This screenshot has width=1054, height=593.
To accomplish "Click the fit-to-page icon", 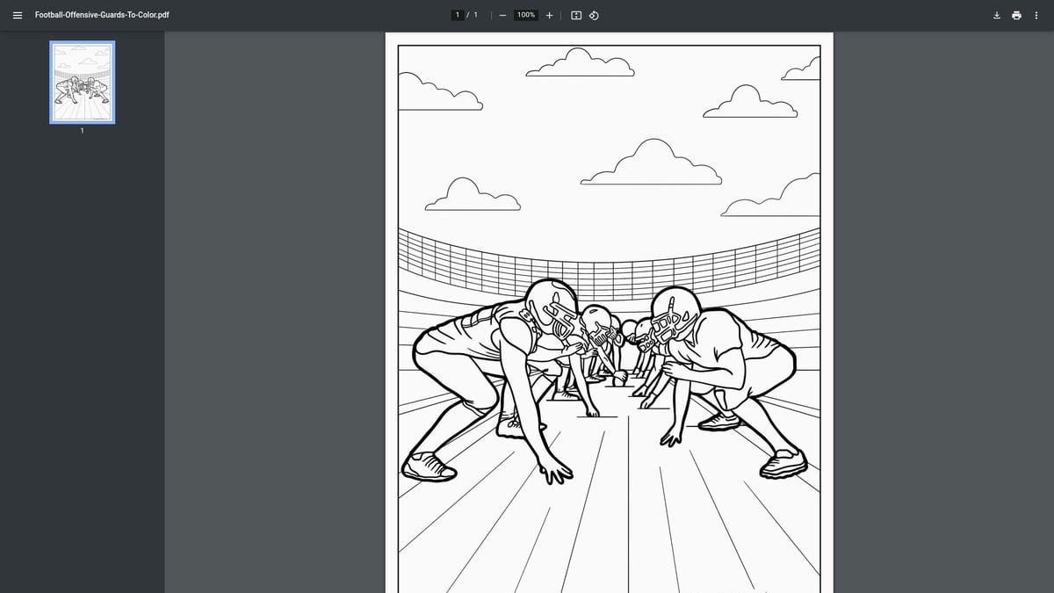I will coord(575,15).
